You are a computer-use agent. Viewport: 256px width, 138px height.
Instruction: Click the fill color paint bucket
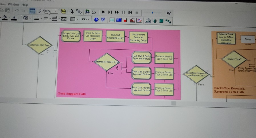click(5, 18)
